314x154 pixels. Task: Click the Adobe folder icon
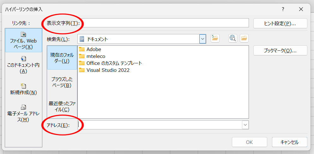coord(82,49)
